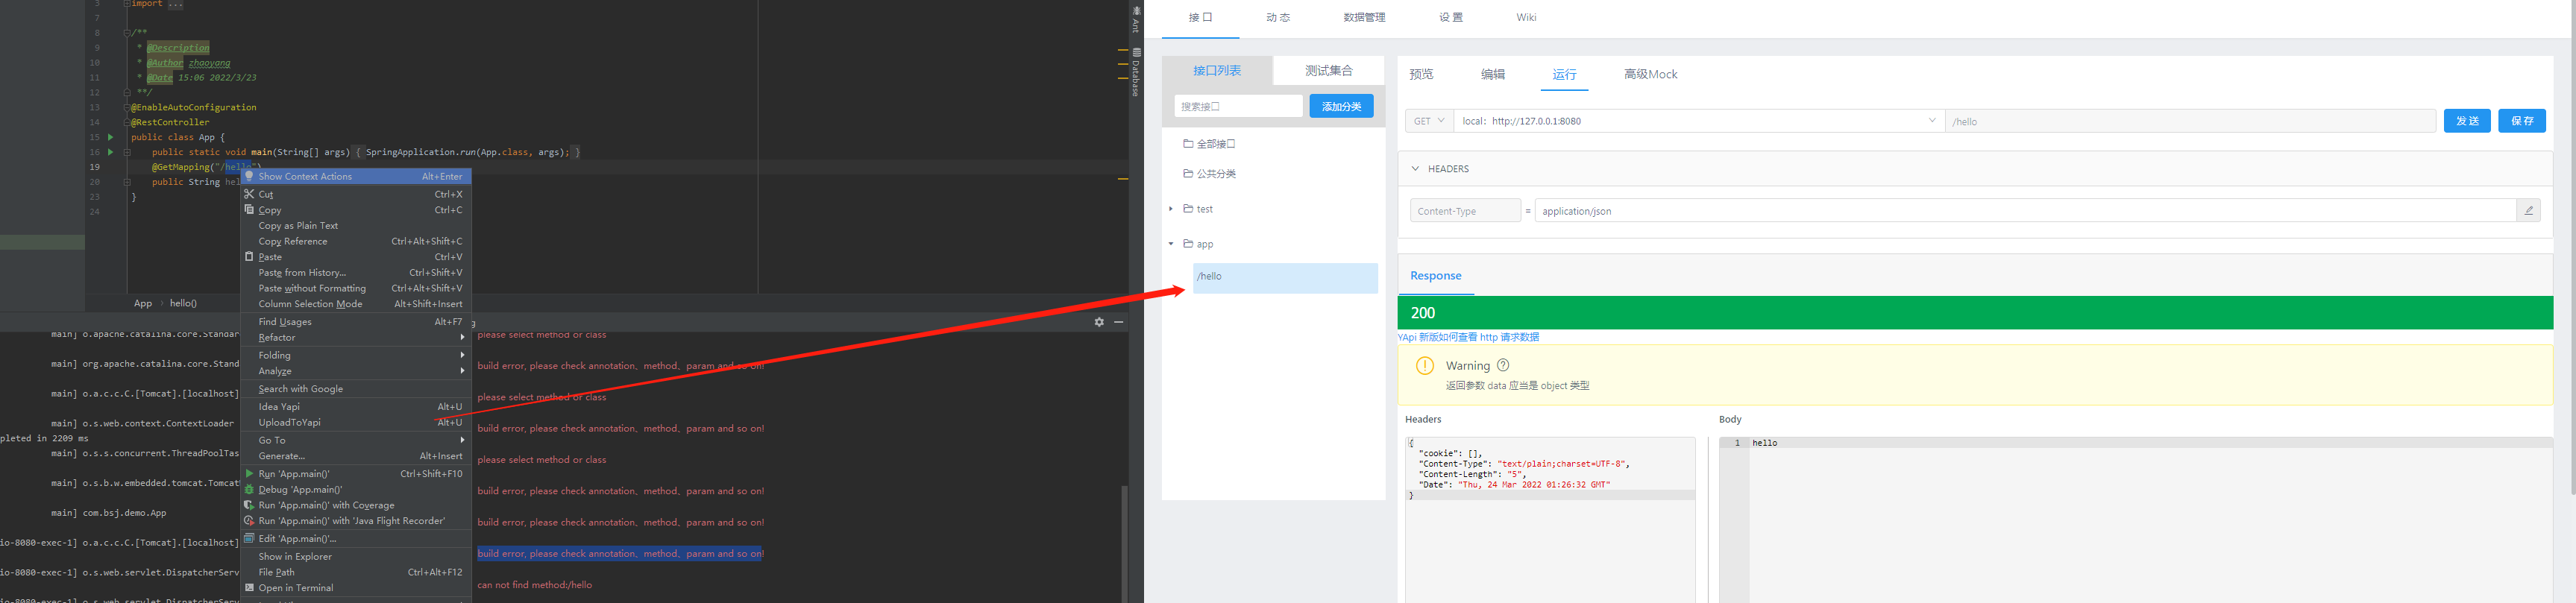Open the YApi 新版如何查看 http 请求数据 link
The image size is (2576, 603).
(1468, 337)
